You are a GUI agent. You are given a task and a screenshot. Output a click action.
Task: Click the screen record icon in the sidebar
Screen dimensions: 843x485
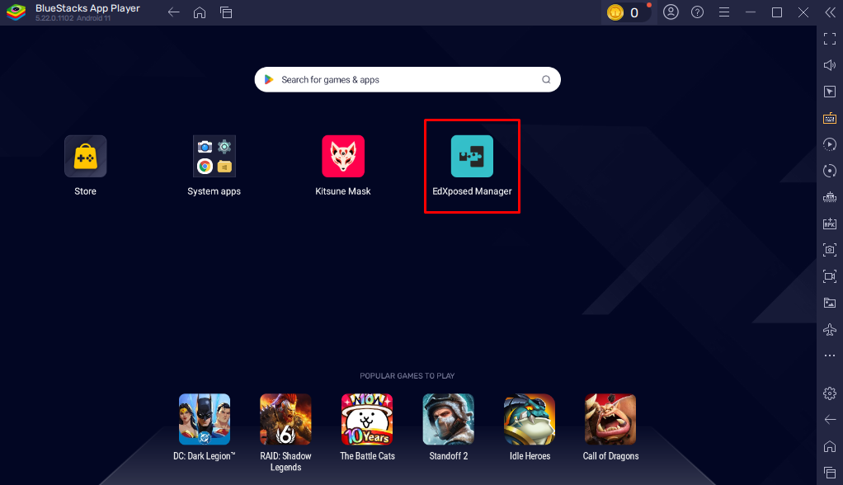pos(830,276)
